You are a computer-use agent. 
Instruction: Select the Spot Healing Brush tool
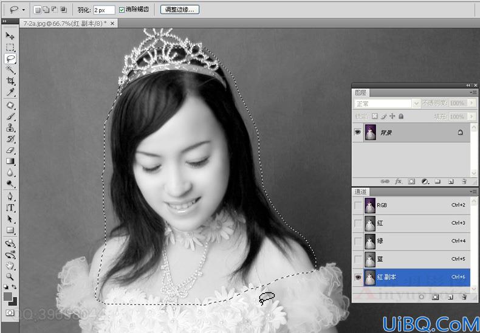click(x=10, y=106)
